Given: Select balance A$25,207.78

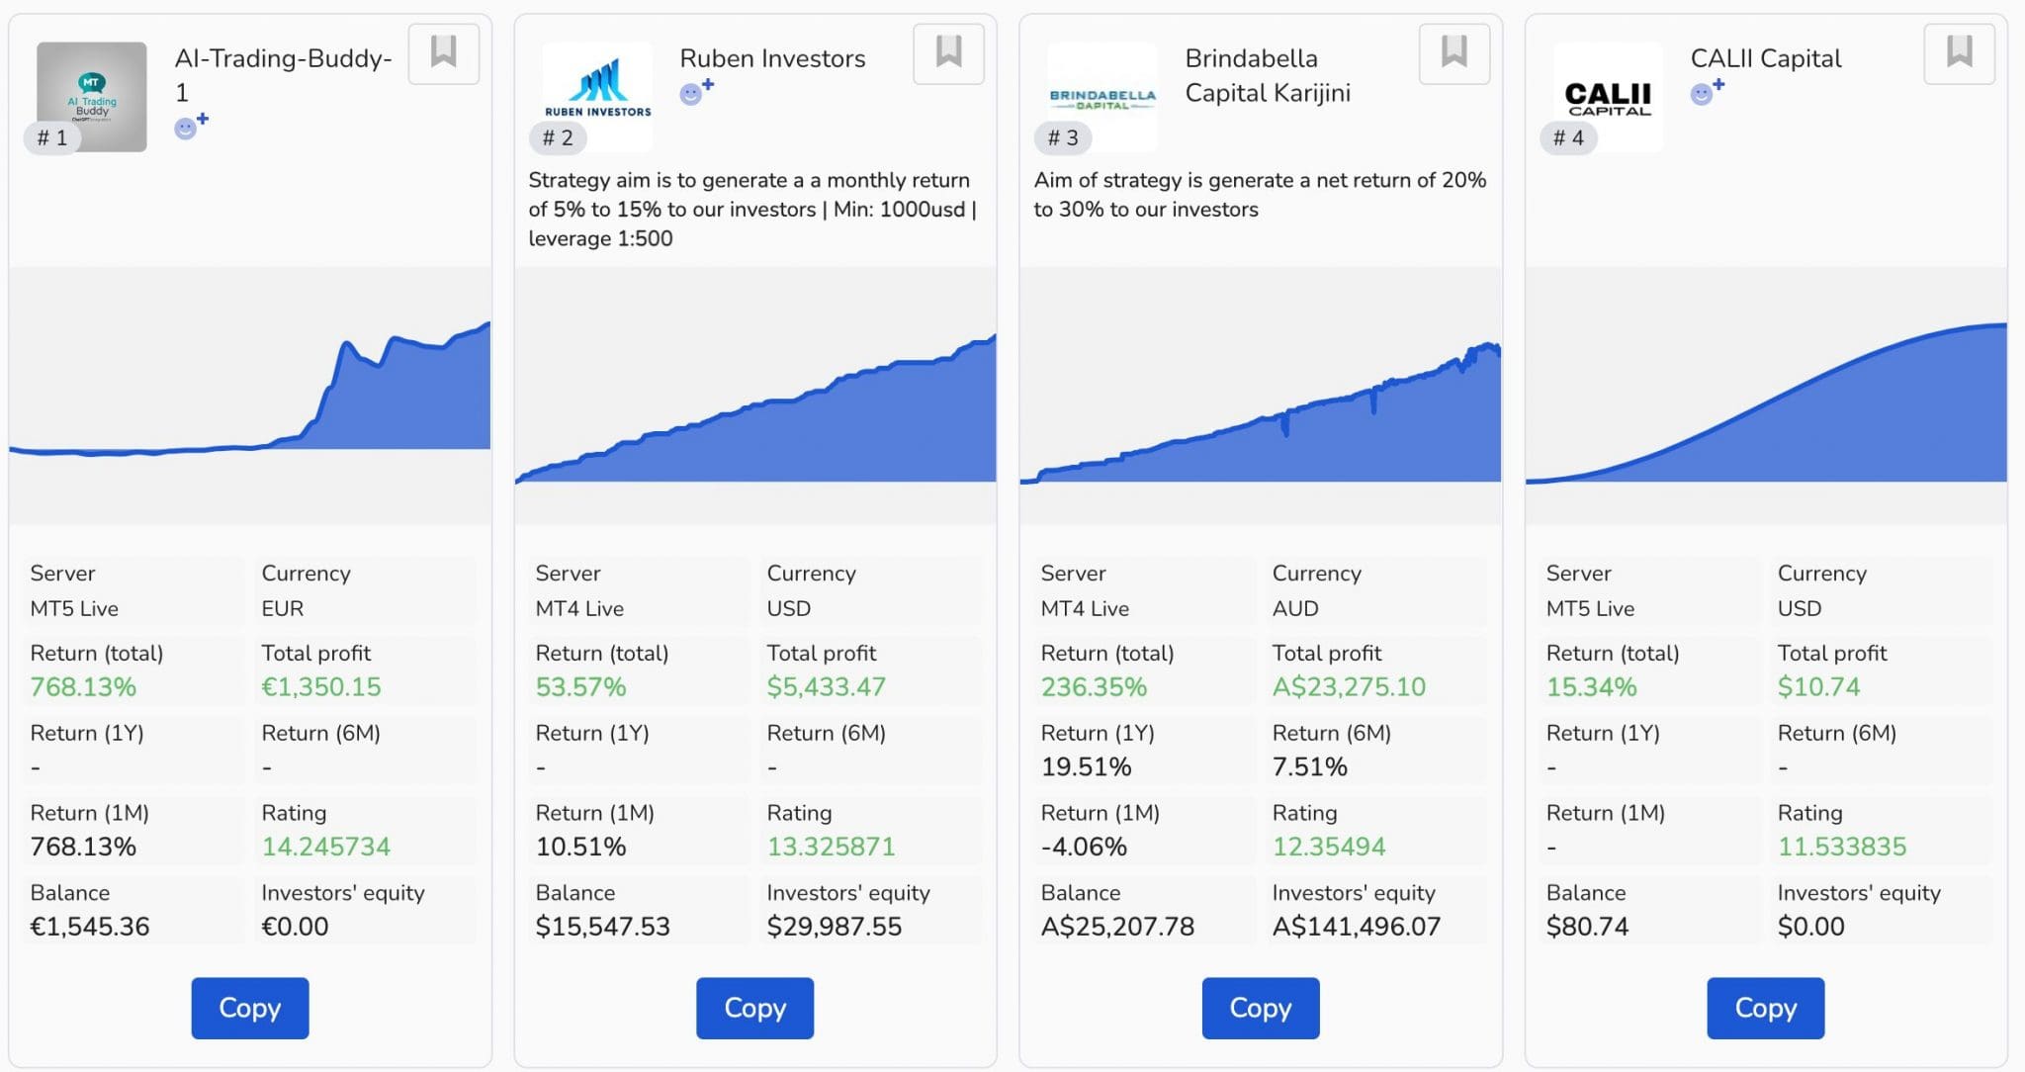Looking at the screenshot, I should pyautogui.click(x=1117, y=927).
